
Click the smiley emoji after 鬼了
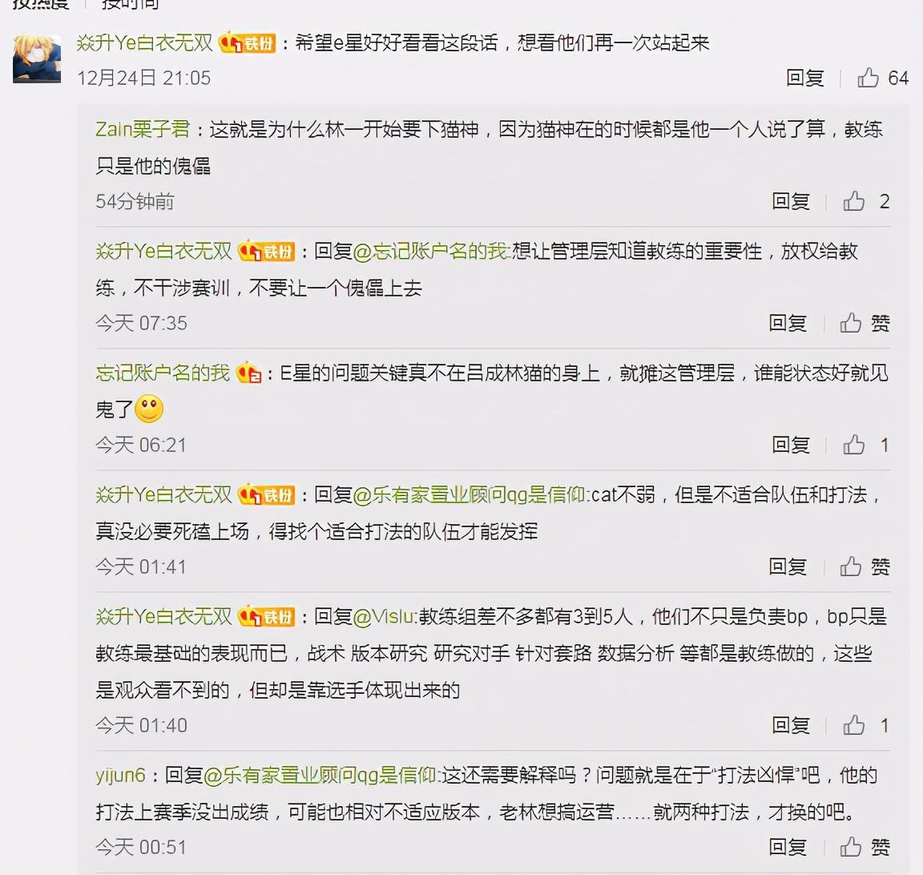(149, 409)
